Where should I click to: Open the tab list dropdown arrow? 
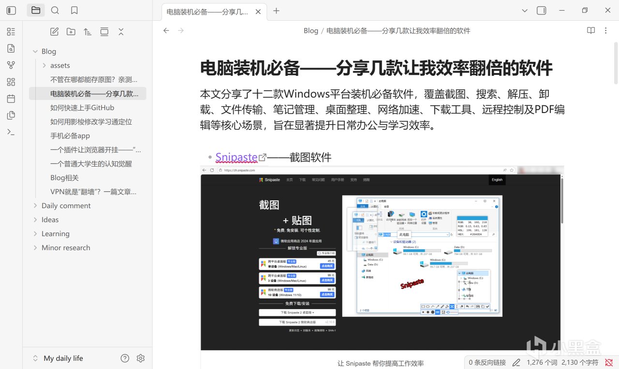[525, 11]
